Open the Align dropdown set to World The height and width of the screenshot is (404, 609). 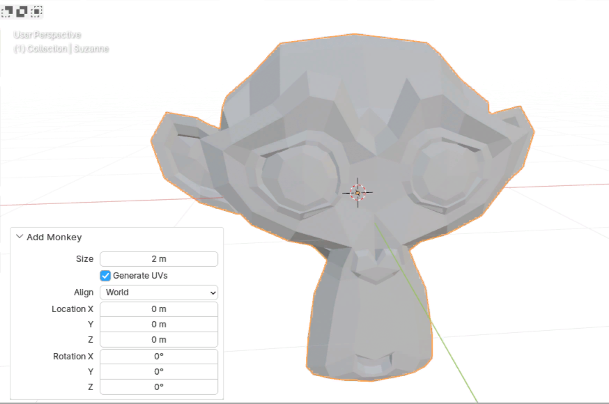coord(159,293)
